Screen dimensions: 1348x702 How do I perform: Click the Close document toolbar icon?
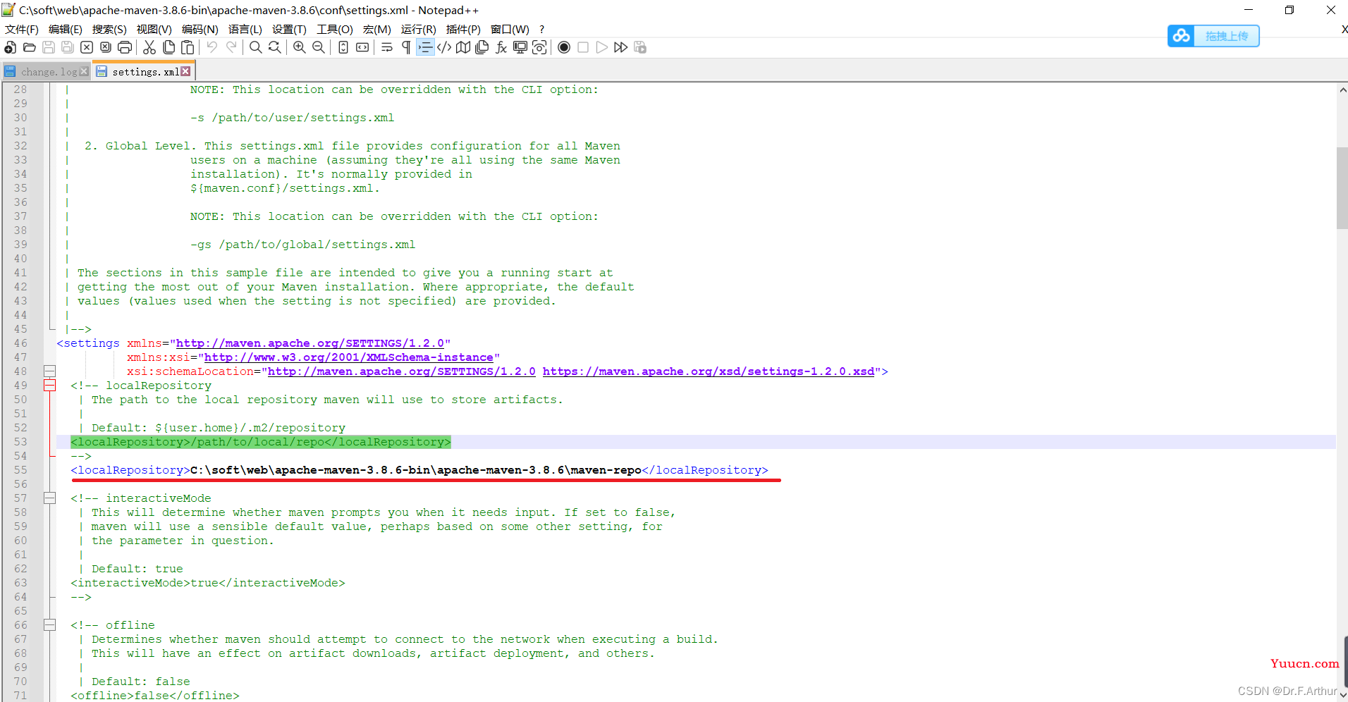click(87, 47)
